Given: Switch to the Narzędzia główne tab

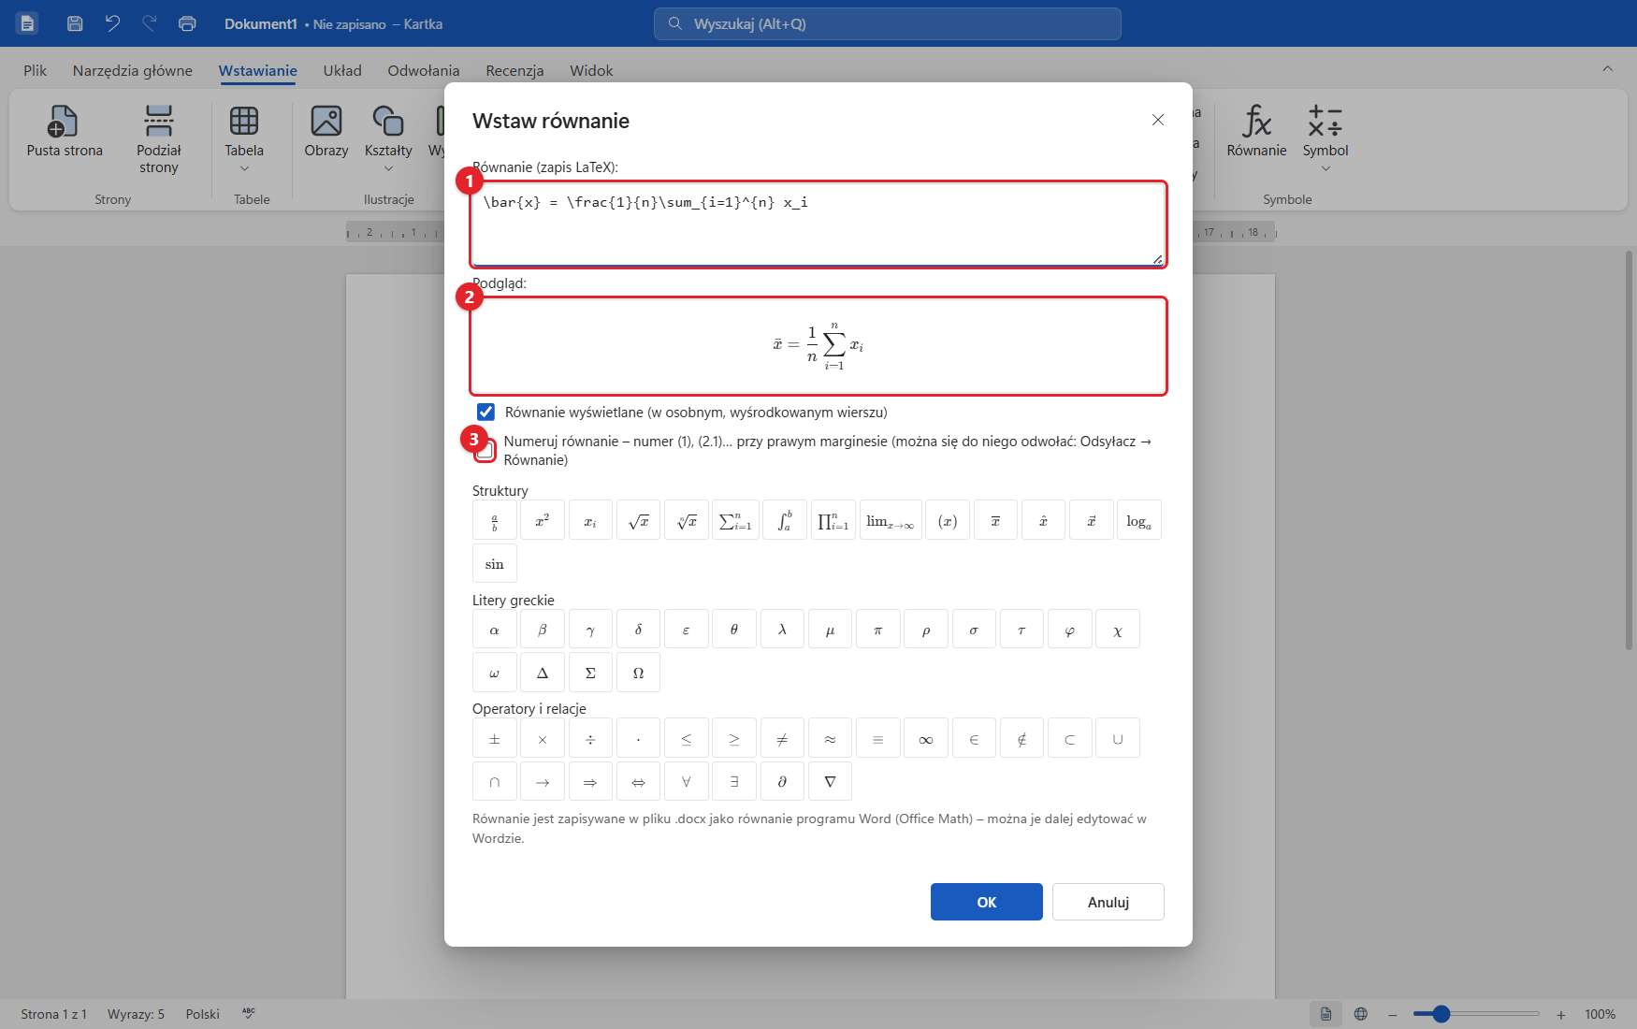Looking at the screenshot, I should (x=133, y=70).
